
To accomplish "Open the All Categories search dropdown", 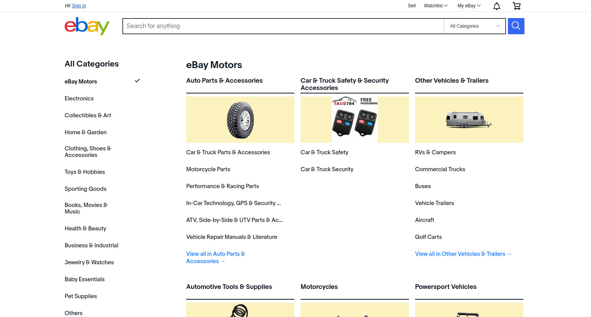I will point(474,26).
